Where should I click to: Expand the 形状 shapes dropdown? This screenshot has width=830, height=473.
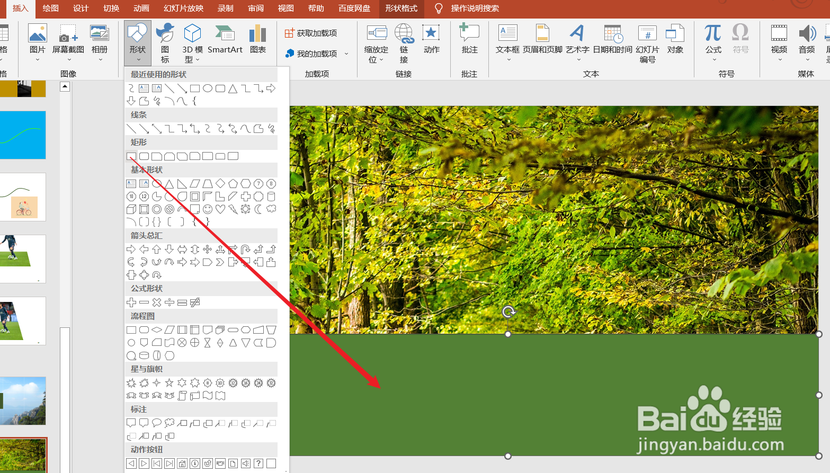(138, 43)
